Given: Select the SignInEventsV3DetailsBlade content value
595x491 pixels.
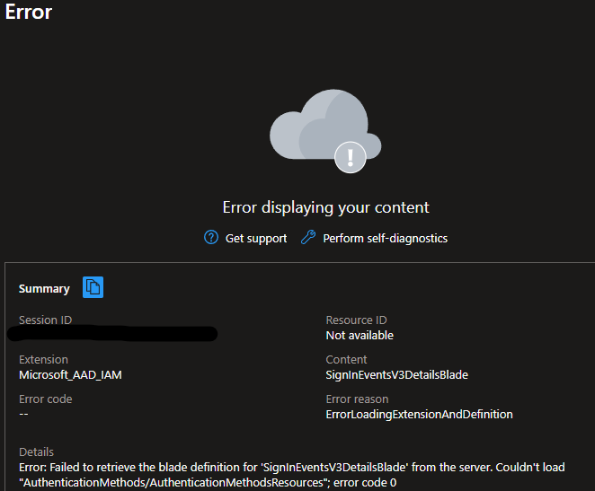Looking at the screenshot, I should [397, 375].
